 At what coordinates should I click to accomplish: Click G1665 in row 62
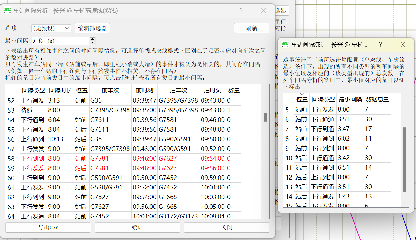179,197
